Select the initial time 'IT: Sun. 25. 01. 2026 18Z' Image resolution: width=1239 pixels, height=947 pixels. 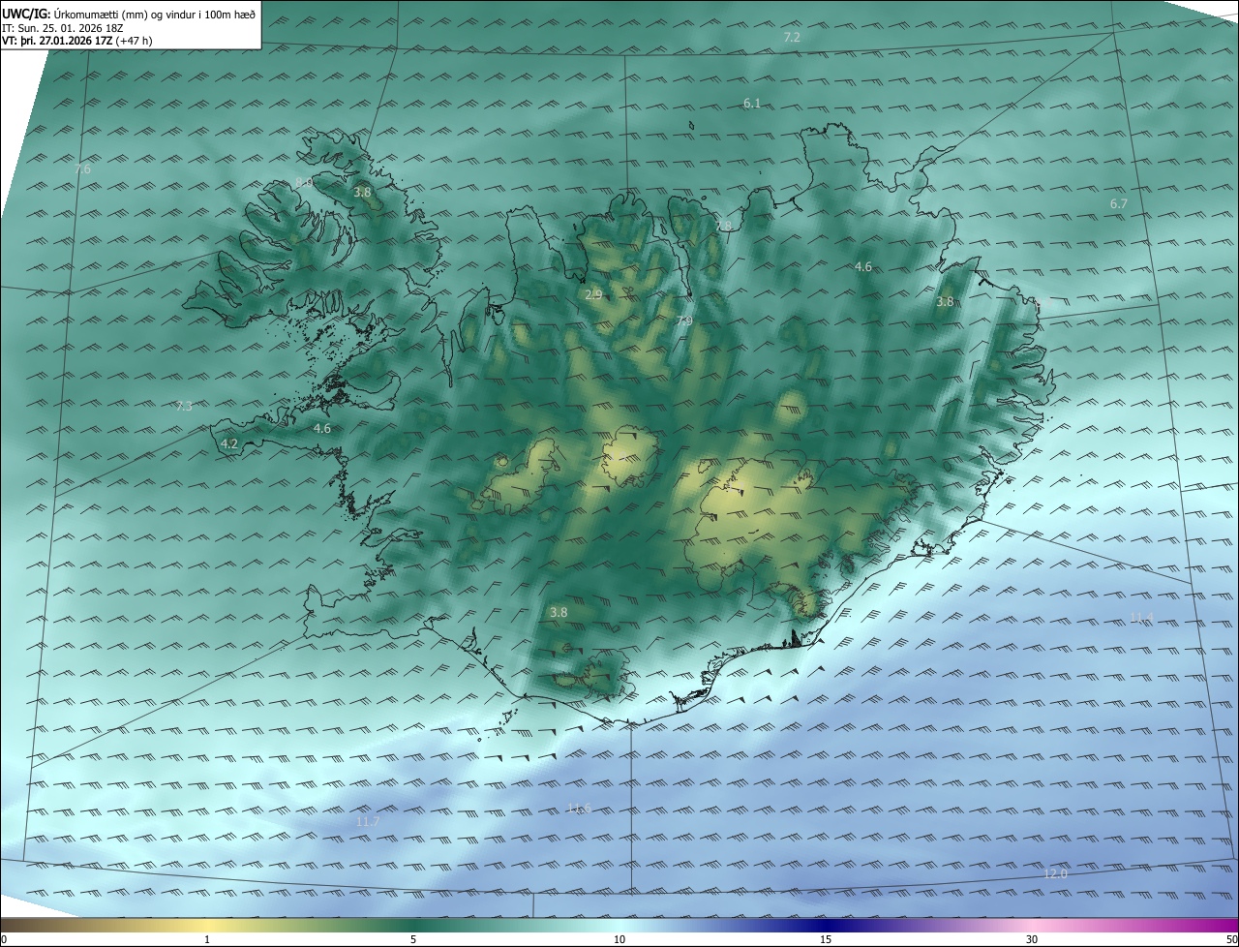coord(63,27)
